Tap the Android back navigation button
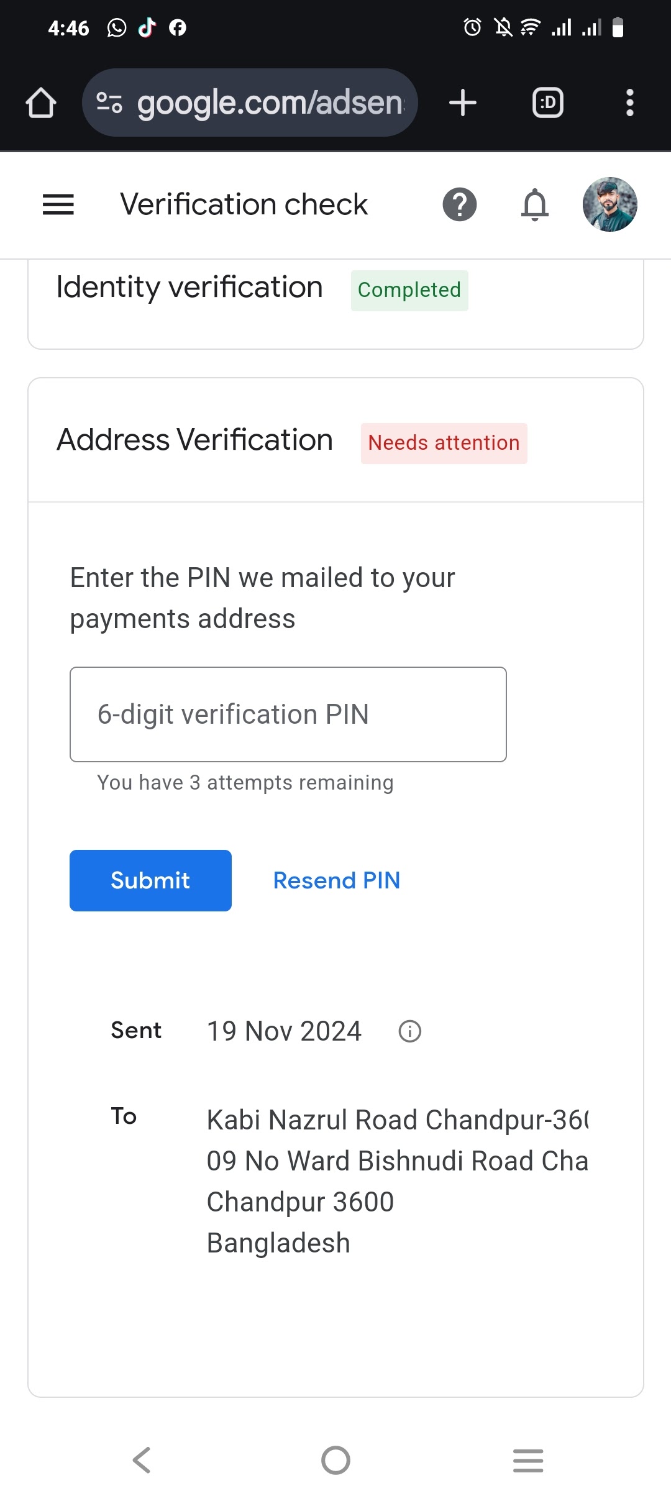The height and width of the screenshot is (1496, 671). pos(142,1460)
